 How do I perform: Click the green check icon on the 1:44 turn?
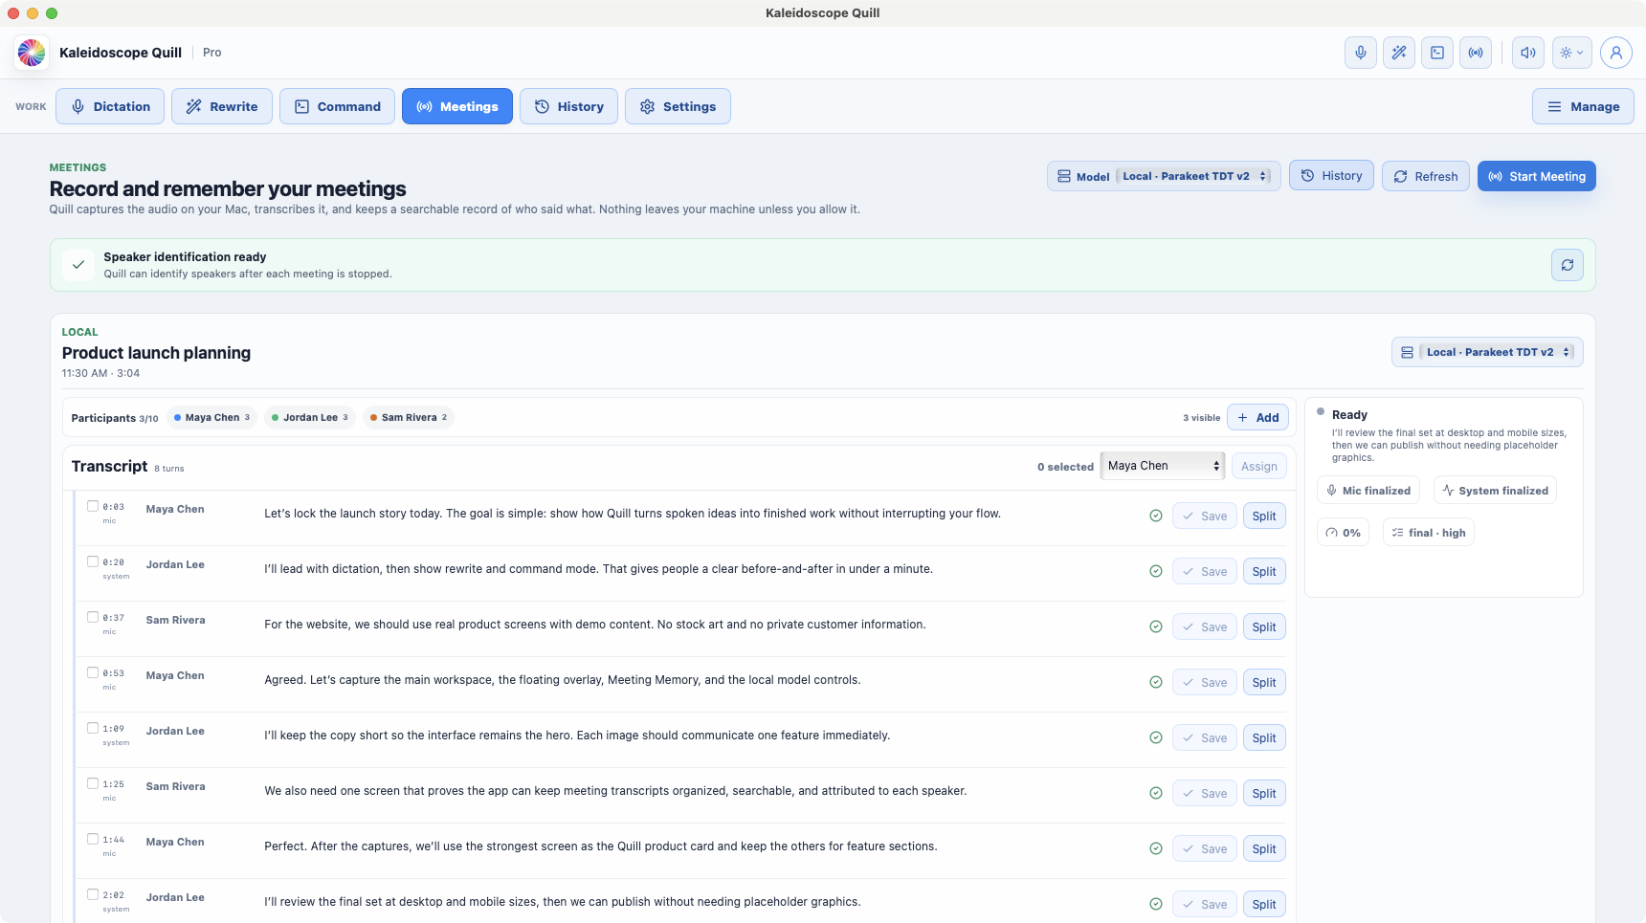(1155, 848)
